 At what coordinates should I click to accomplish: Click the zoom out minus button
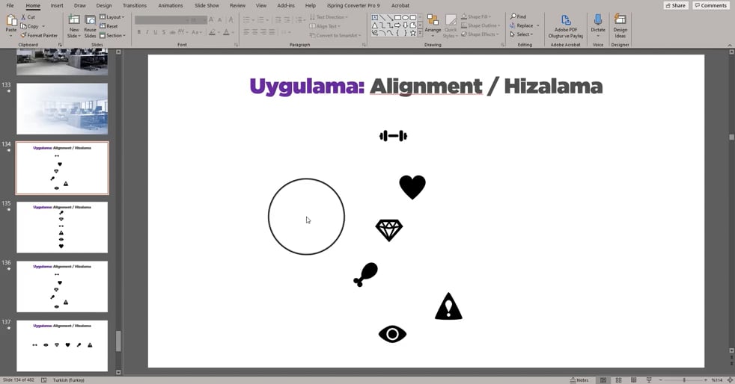click(660, 380)
